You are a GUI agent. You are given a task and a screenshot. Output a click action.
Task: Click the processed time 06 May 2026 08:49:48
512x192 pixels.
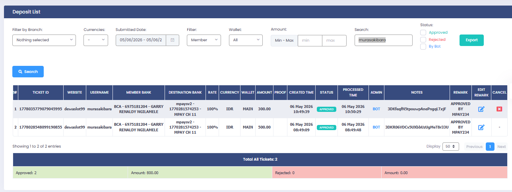tap(353, 127)
